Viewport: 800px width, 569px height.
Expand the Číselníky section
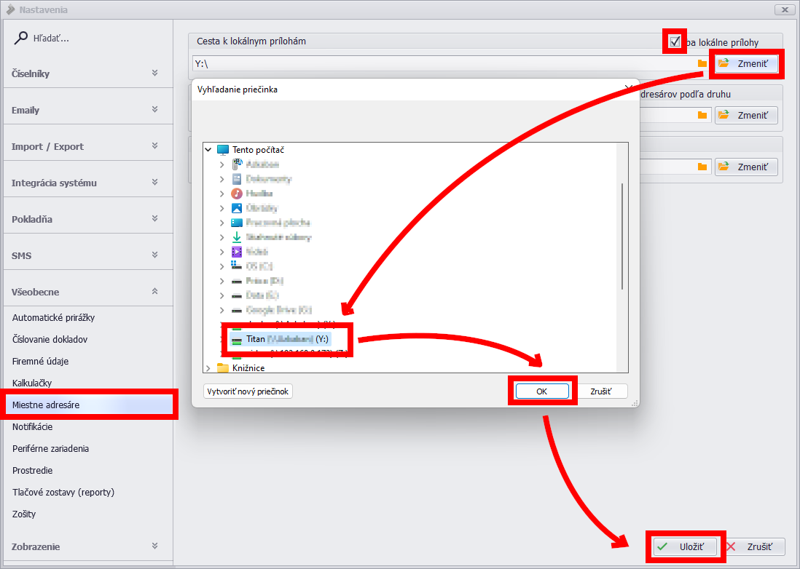pos(154,73)
